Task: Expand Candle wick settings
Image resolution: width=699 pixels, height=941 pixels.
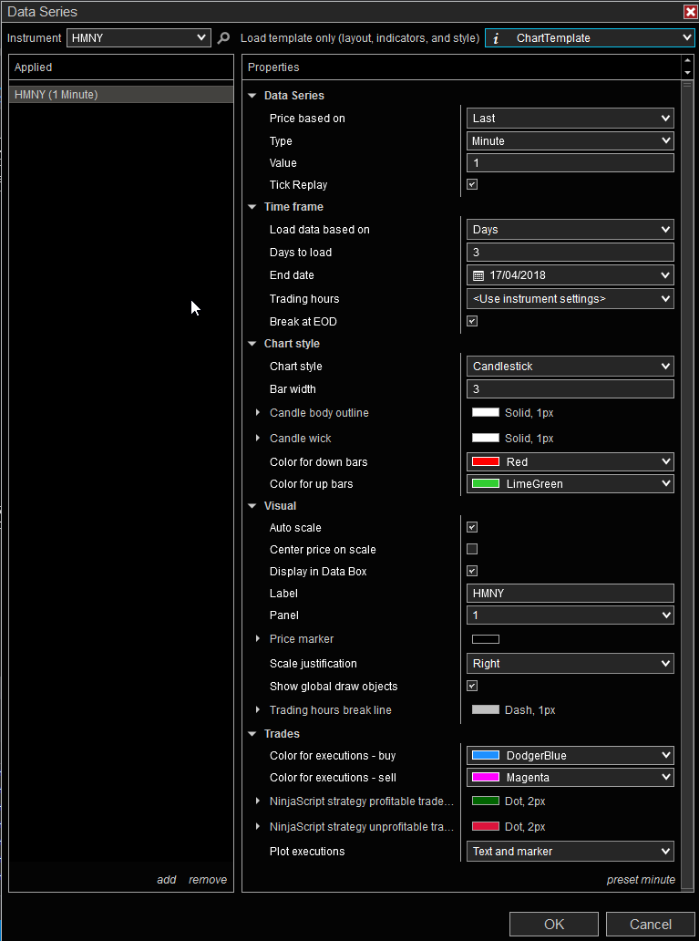Action: tap(258, 438)
